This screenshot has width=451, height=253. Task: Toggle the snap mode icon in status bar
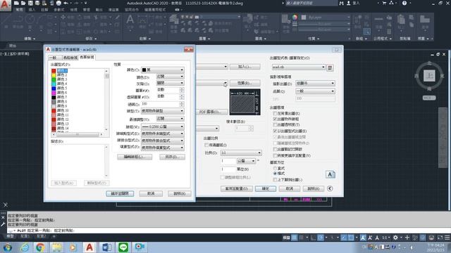[301, 238]
